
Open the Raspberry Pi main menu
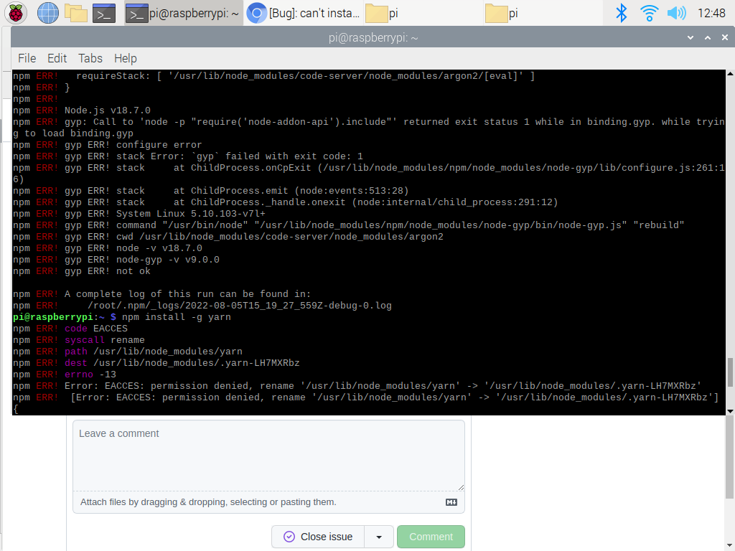pos(16,13)
